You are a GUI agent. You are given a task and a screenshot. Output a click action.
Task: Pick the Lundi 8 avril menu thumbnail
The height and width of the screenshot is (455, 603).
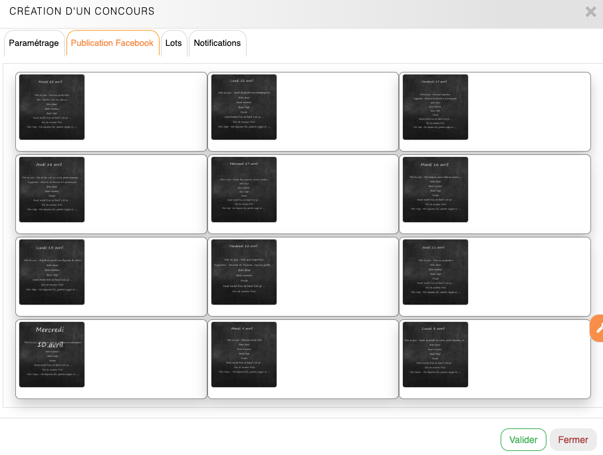tap(435, 355)
